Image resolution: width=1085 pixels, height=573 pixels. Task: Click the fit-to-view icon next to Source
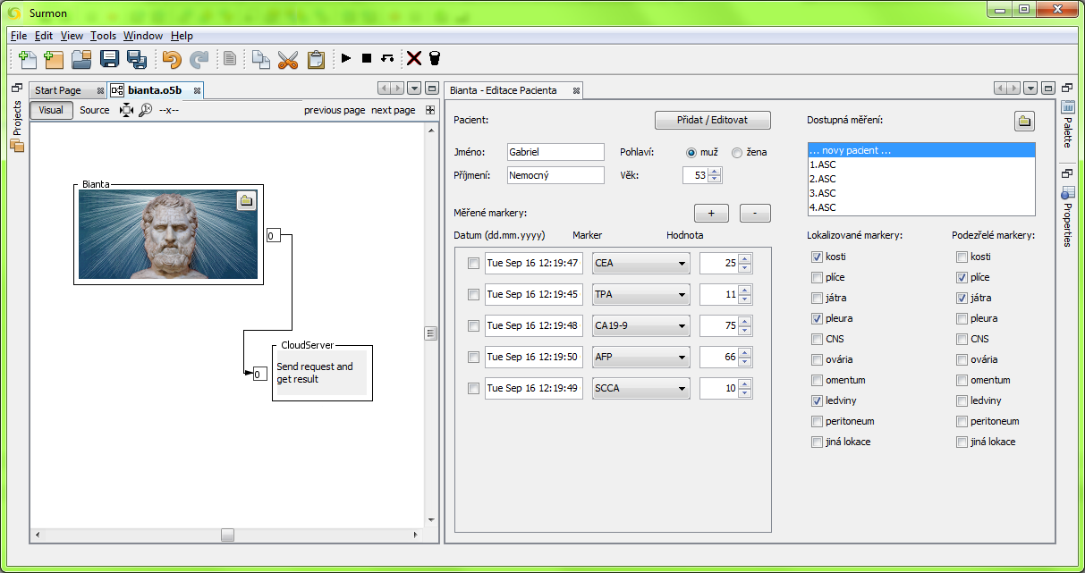pyautogui.click(x=126, y=110)
